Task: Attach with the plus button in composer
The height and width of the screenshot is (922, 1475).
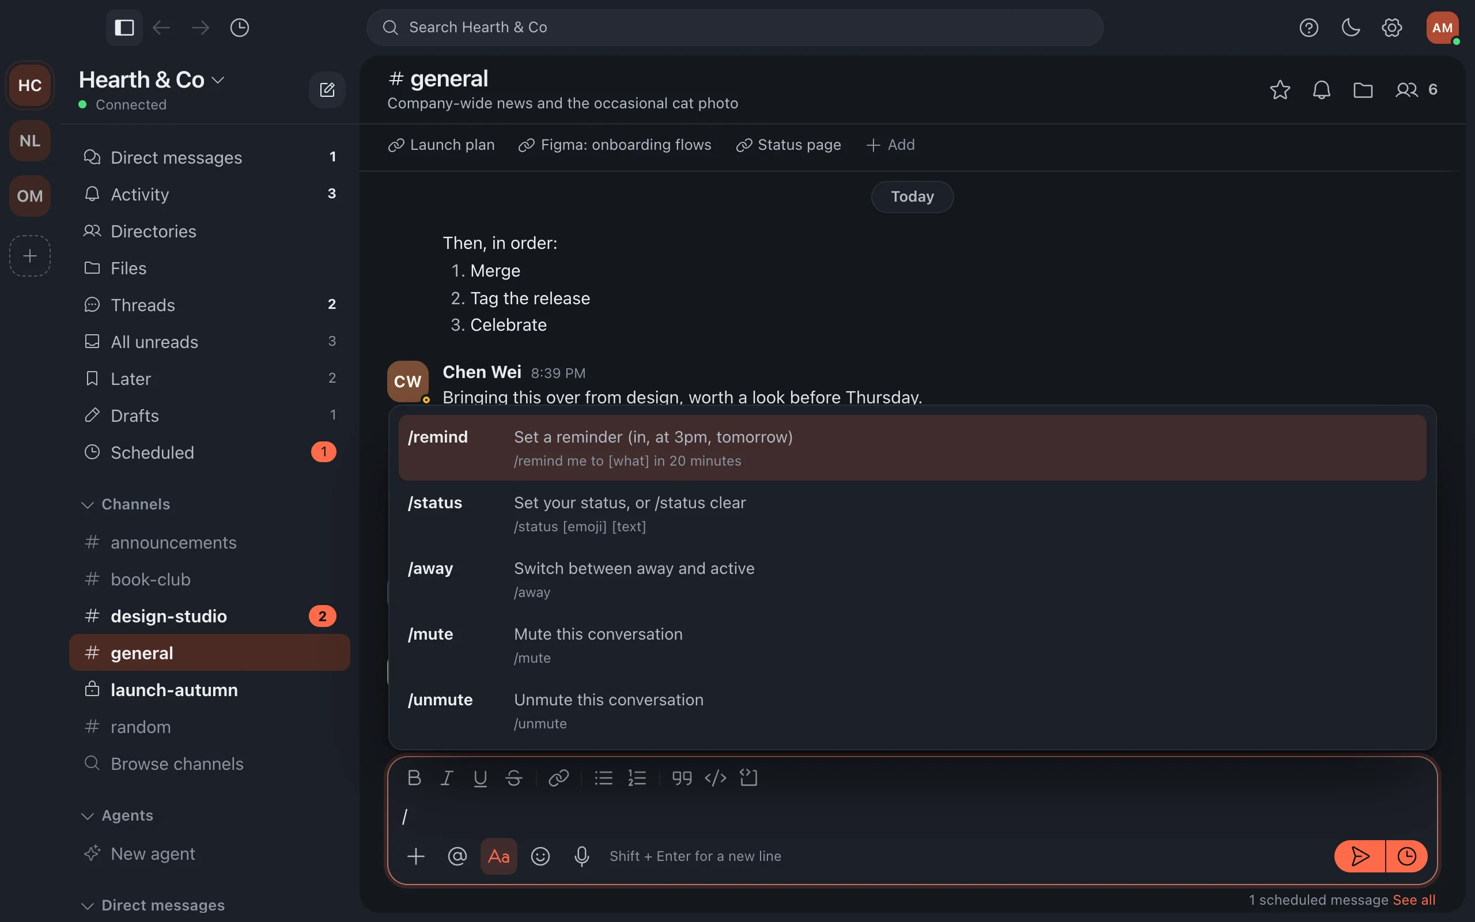Action: tap(415, 856)
